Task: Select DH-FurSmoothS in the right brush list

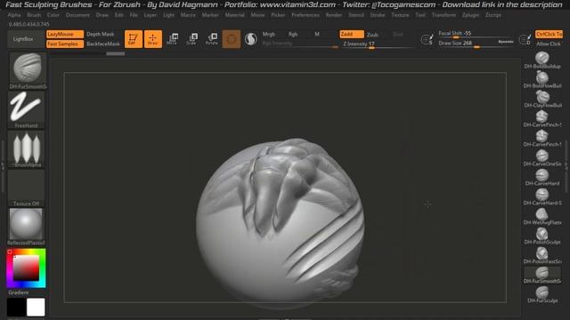Action: click(x=542, y=276)
